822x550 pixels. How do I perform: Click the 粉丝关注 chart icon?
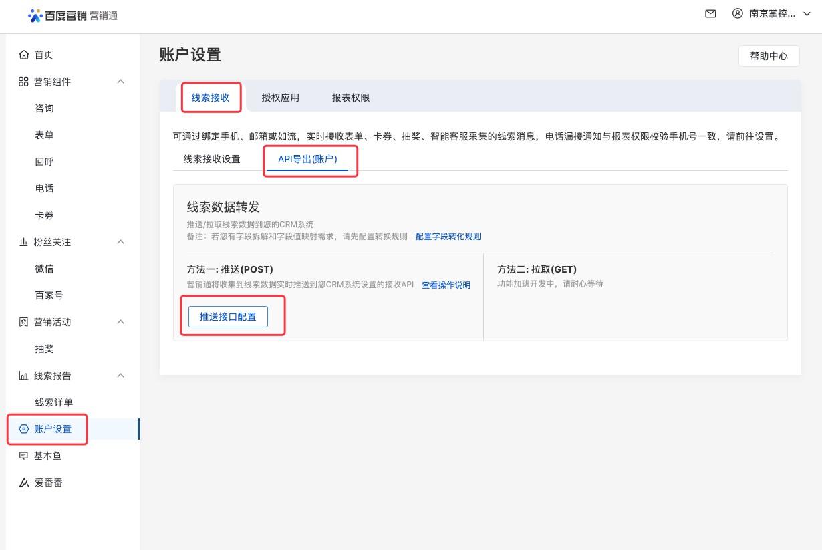pos(24,242)
